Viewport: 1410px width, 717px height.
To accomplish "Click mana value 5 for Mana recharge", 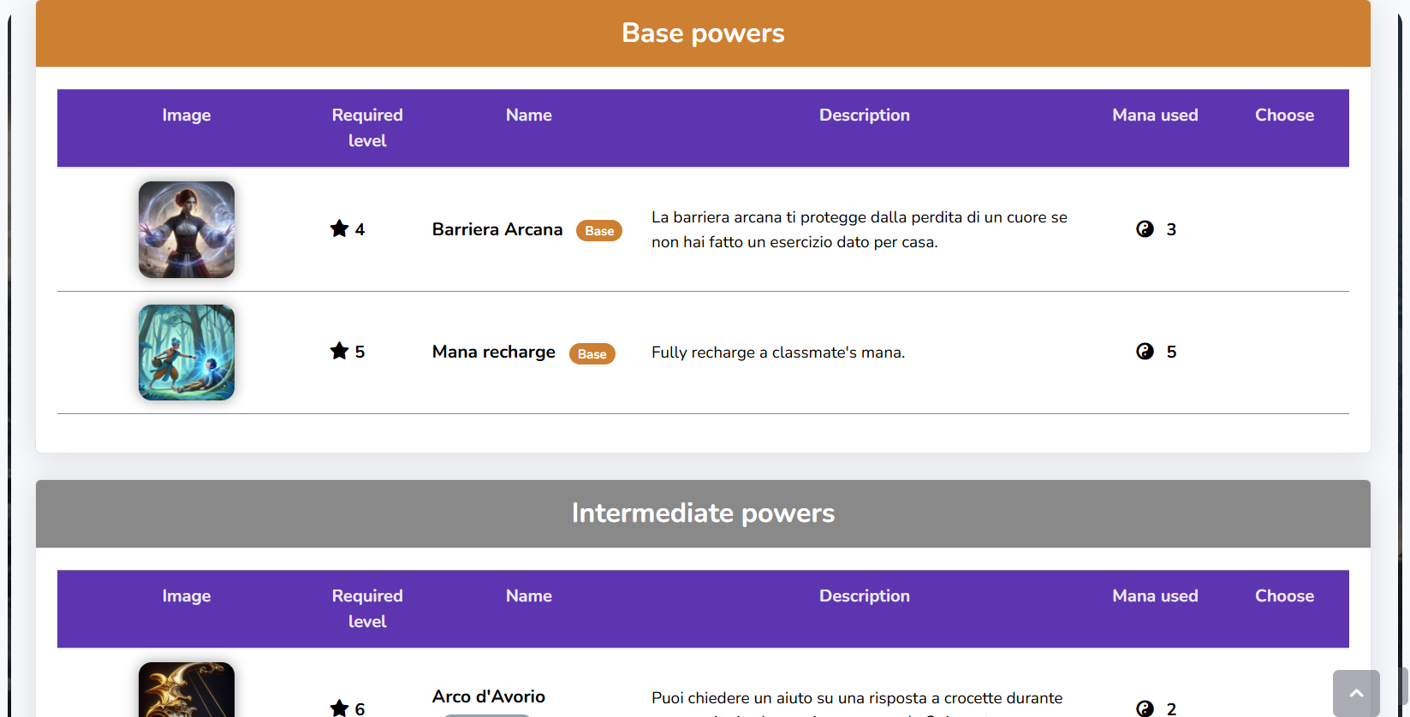I will (x=1171, y=352).
